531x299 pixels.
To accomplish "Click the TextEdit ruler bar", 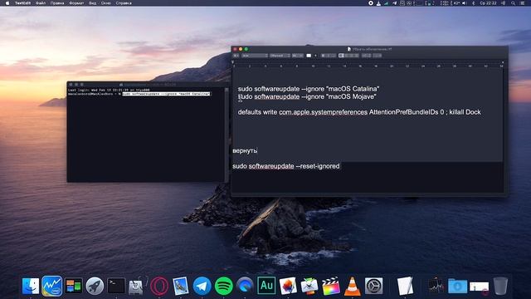I will tap(368, 64).
